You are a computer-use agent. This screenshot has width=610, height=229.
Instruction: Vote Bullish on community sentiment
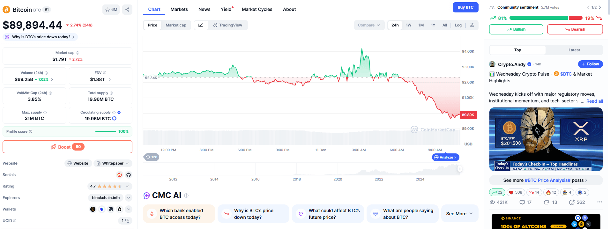click(516, 29)
